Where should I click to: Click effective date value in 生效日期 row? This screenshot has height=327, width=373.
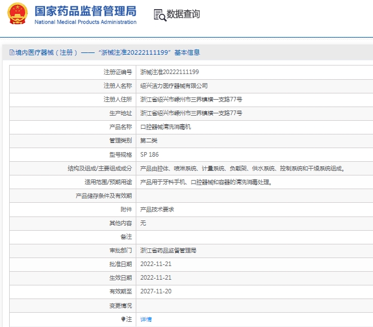(156, 277)
